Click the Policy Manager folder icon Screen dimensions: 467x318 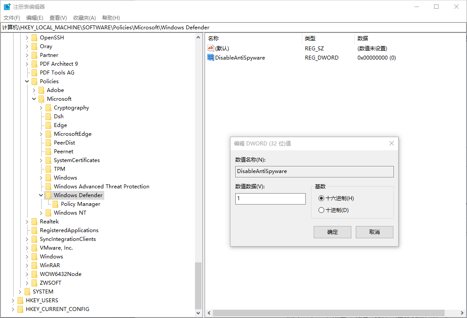pyautogui.click(x=55, y=204)
